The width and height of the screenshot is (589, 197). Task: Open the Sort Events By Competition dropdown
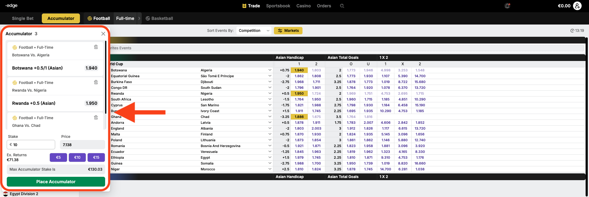pos(254,31)
